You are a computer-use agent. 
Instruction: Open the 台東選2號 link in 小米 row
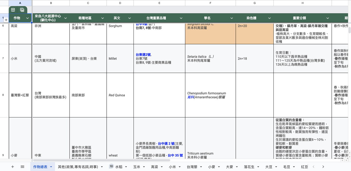click(143, 55)
